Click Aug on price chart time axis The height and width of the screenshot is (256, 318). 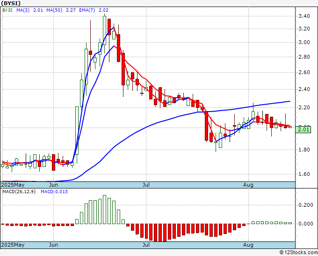(x=248, y=185)
